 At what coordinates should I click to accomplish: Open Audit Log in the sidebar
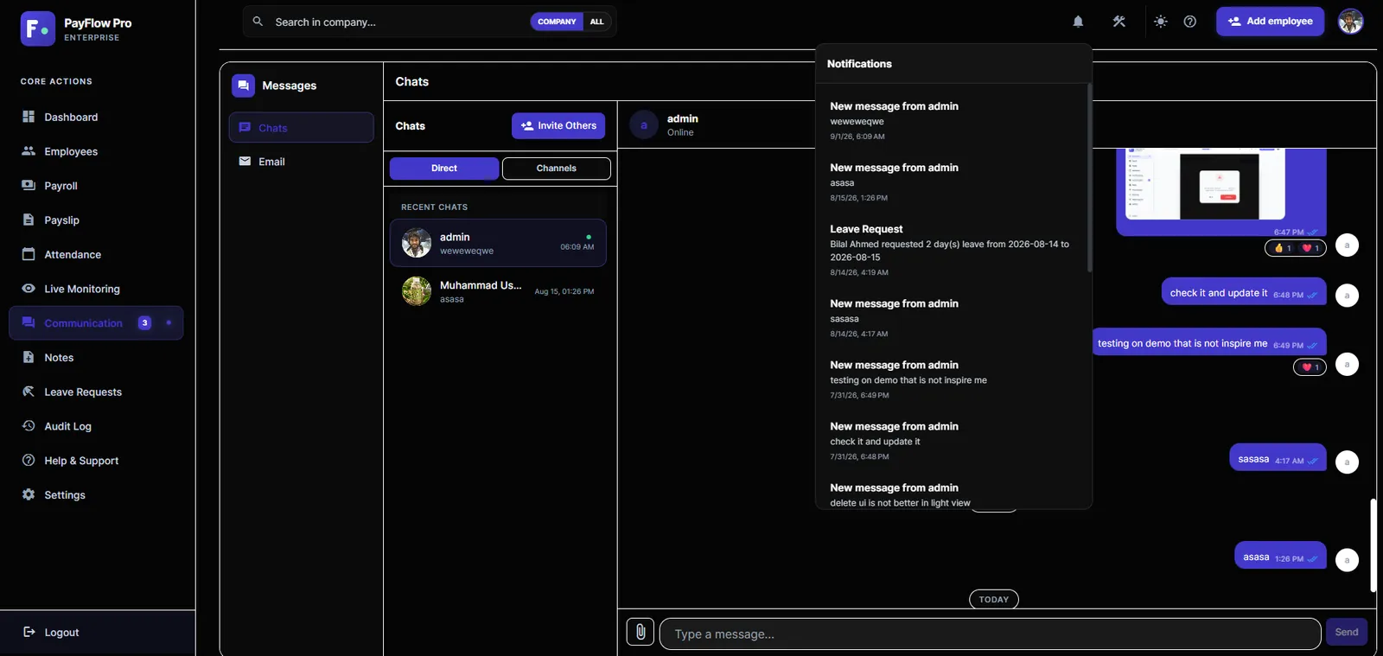[96, 426]
